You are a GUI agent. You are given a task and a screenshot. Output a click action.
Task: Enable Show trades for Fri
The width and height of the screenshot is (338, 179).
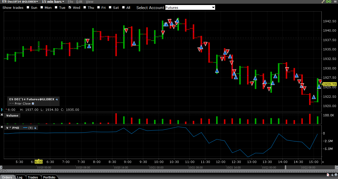99,8
